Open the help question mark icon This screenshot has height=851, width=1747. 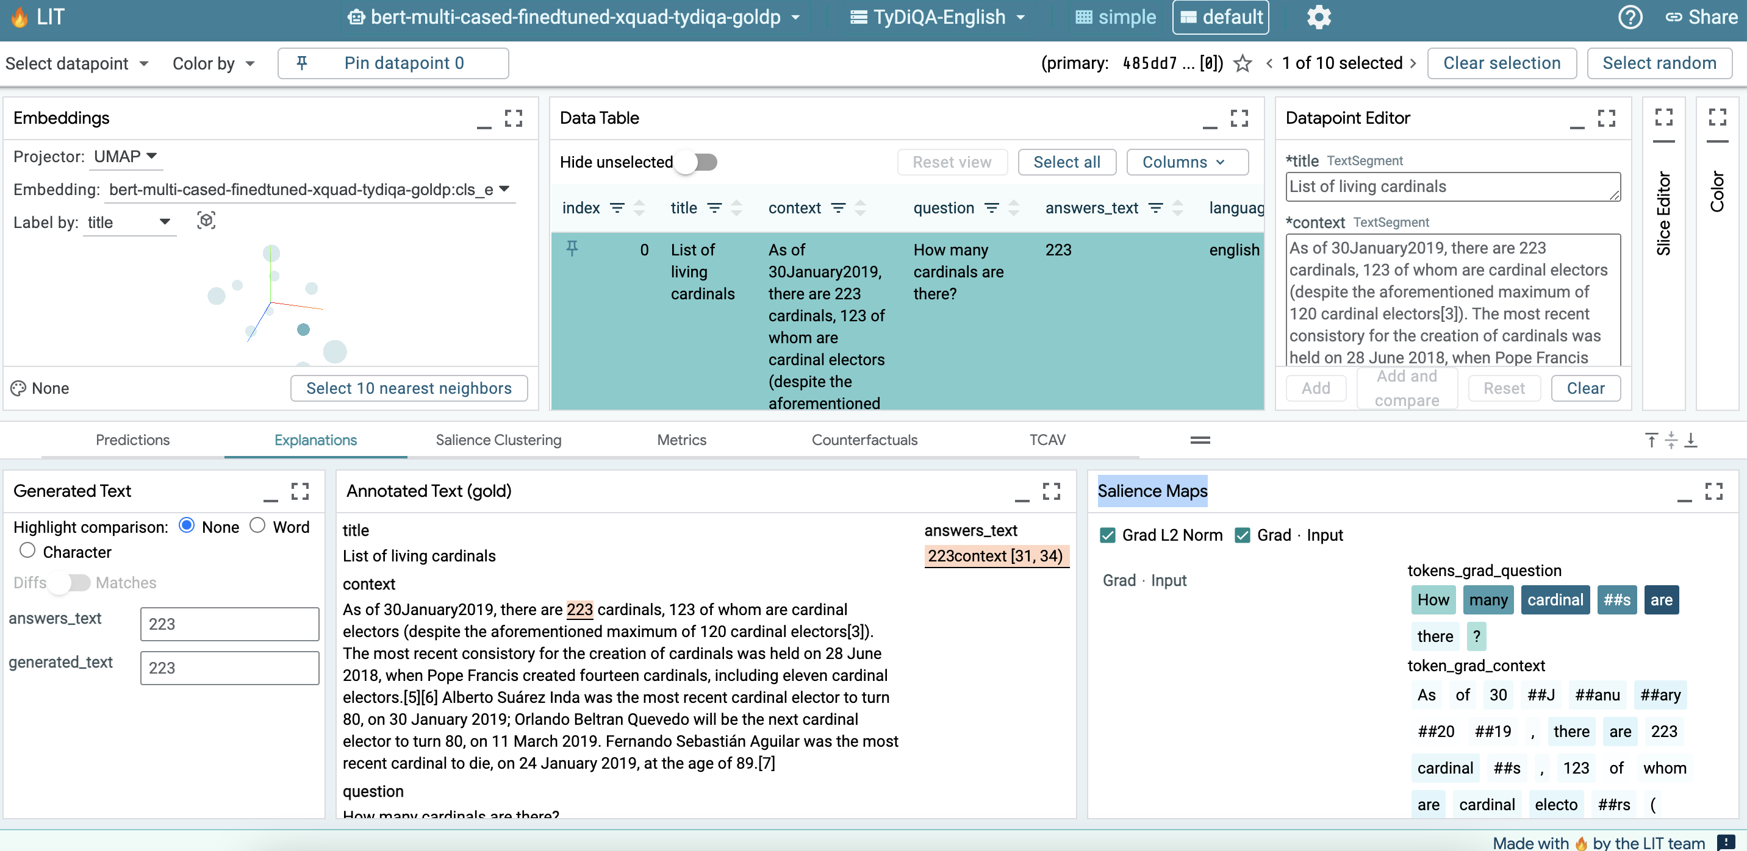coord(1630,17)
